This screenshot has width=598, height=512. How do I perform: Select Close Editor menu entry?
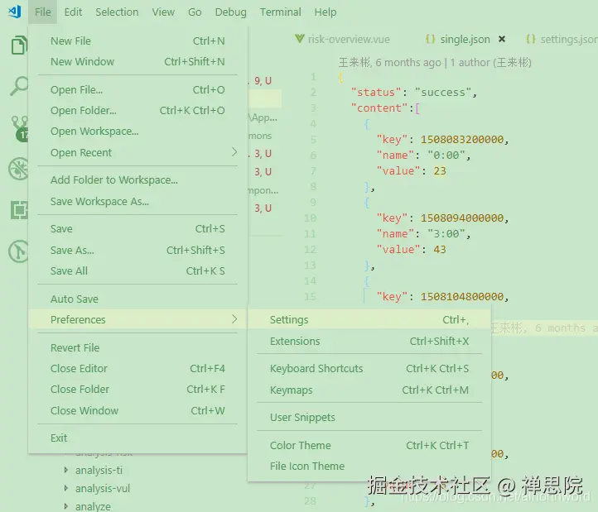point(137,368)
